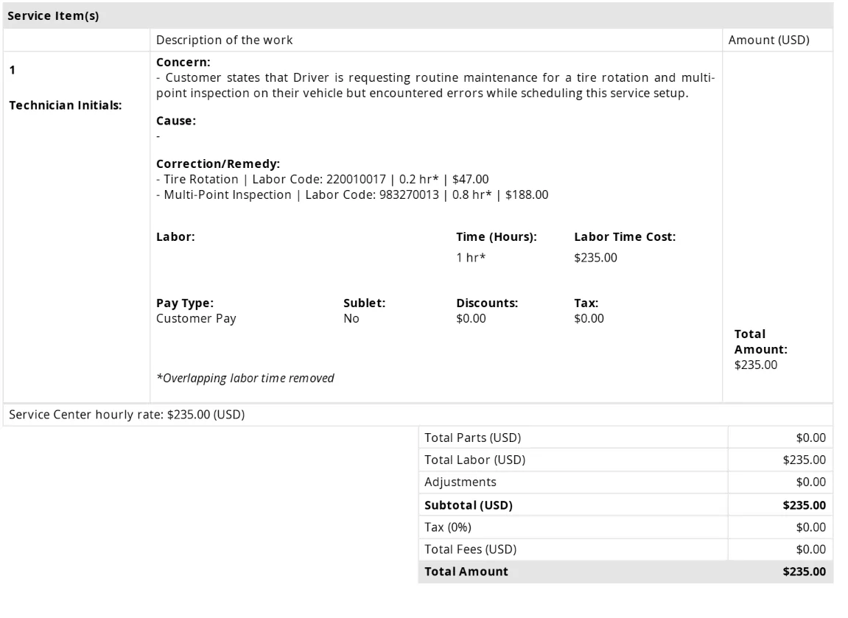Click the 'Labor:' label

175,237
